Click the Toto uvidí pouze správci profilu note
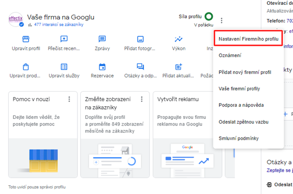Image resolution: width=293 pixels, height=194 pixels. pos(37,187)
